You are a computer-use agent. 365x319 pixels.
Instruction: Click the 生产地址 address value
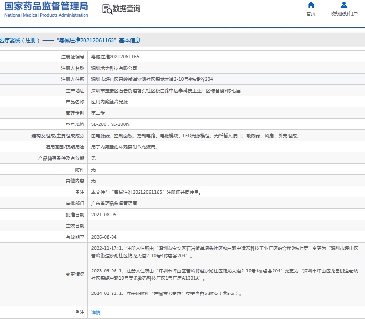coord(166,91)
